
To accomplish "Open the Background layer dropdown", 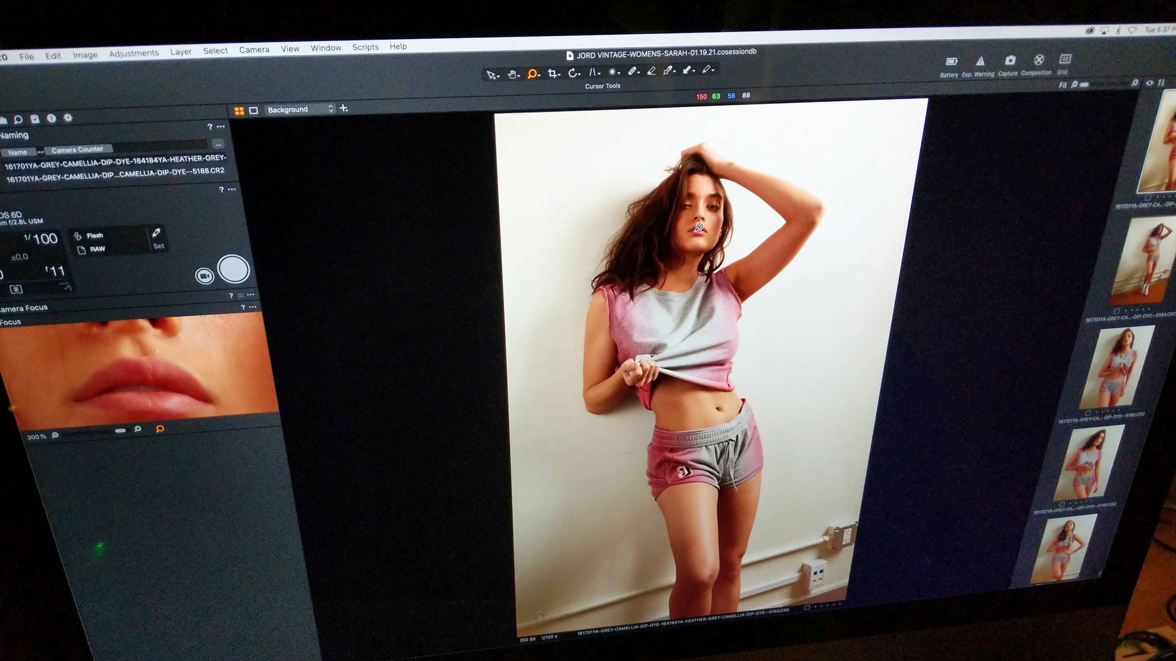I will pos(300,110).
